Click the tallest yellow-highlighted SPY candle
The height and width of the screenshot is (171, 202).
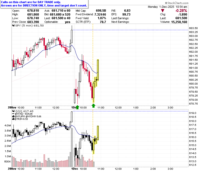point(98,70)
